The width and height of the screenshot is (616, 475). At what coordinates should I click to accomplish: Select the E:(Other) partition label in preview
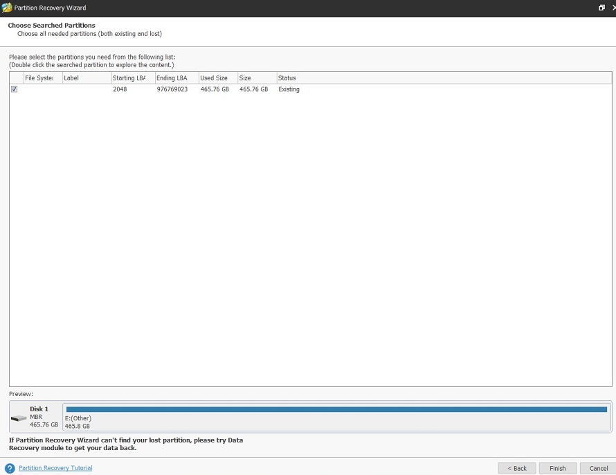(x=78, y=418)
